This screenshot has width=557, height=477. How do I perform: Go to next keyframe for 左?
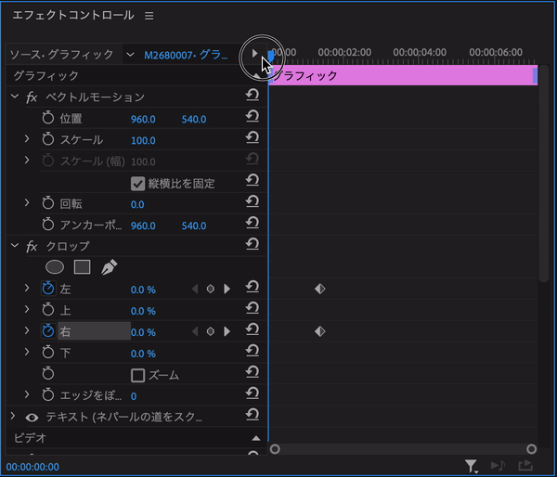pyautogui.click(x=227, y=289)
